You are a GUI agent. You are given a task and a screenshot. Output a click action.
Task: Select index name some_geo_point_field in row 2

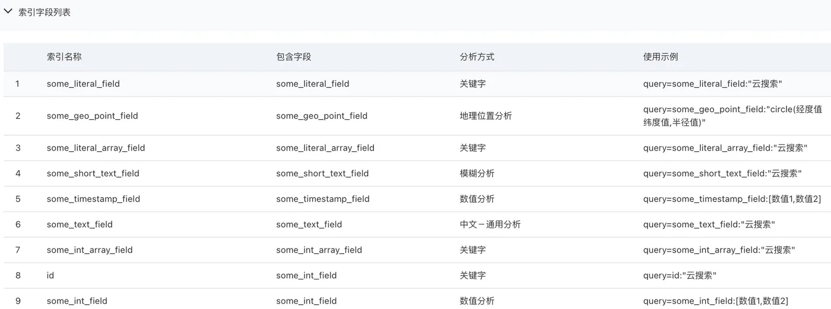(92, 116)
